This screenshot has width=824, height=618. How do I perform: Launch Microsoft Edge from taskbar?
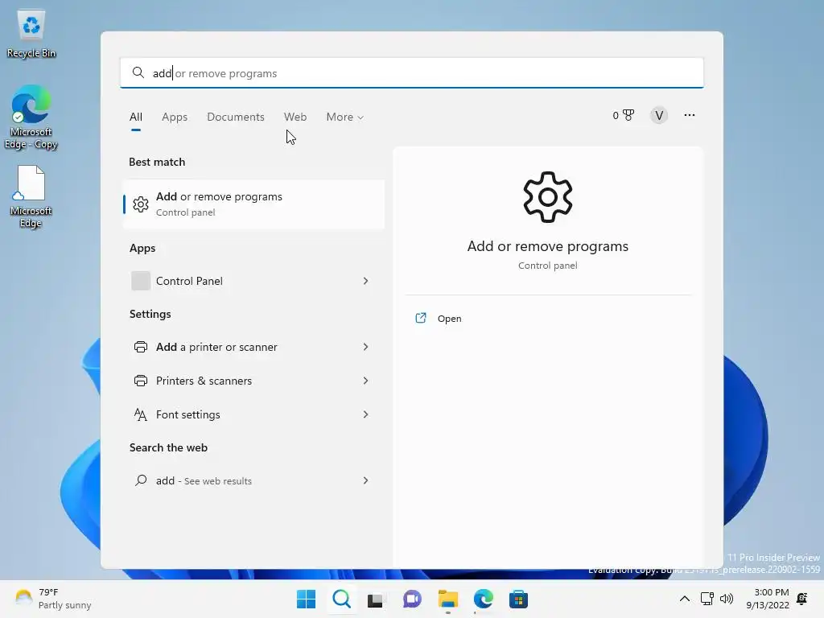[483, 599]
